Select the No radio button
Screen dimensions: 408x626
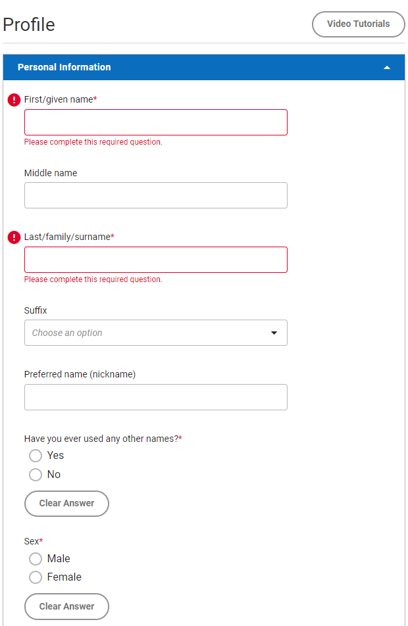pos(36,474)
